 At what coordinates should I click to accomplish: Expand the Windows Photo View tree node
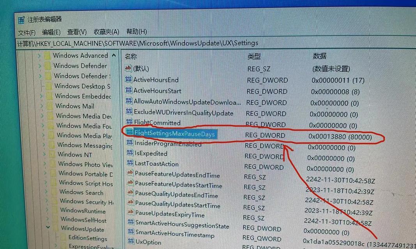tap(44, 164)
